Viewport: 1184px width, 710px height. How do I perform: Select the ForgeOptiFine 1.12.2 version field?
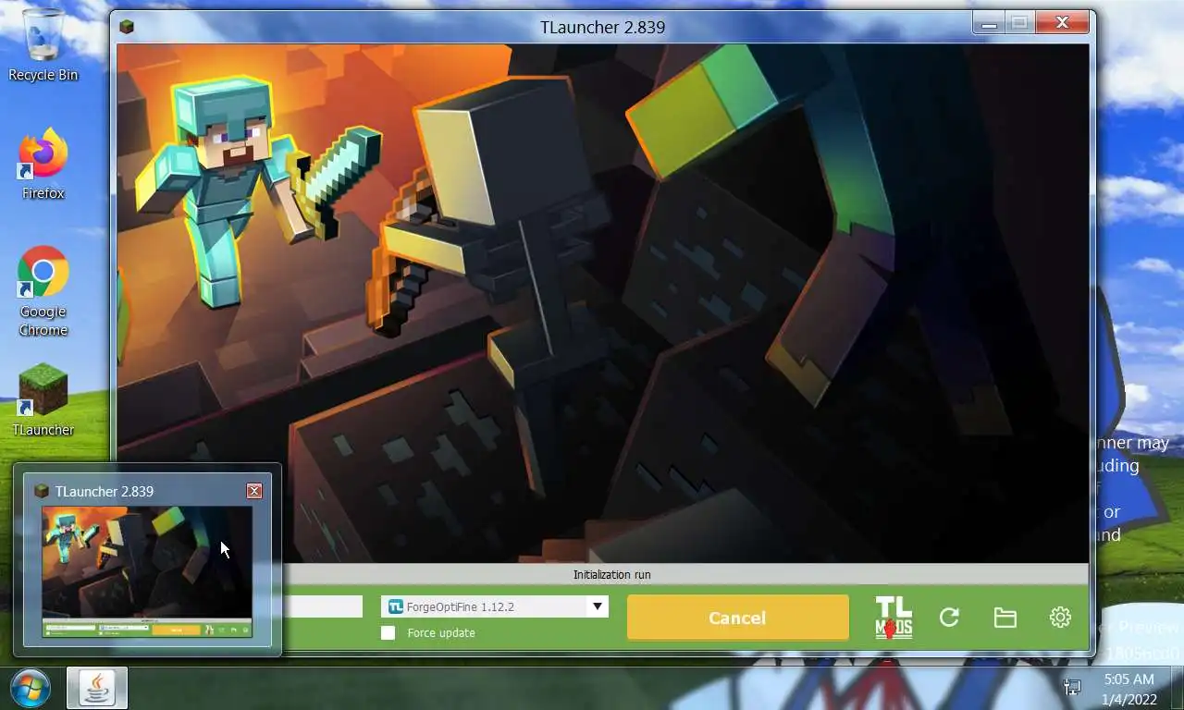(x=495, y=606)
